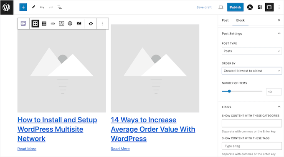
Task: Open the WordPress Multisite Network post title
Action: tap(57, 129)
